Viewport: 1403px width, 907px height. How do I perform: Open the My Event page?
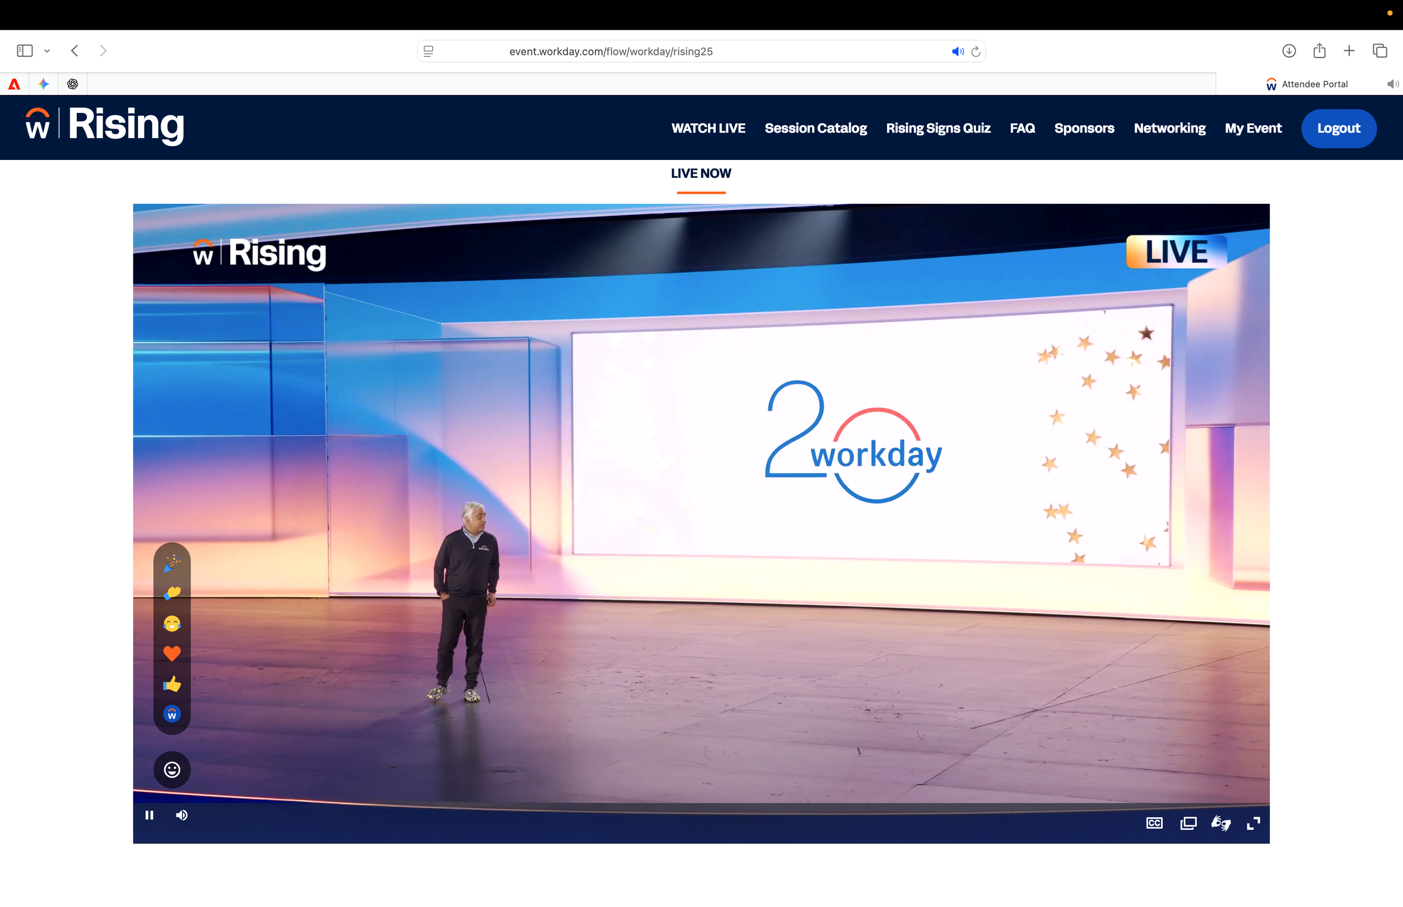(1253, 129)
